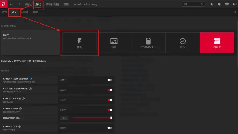Open notifications bell icon

click(x=219, y=4)
